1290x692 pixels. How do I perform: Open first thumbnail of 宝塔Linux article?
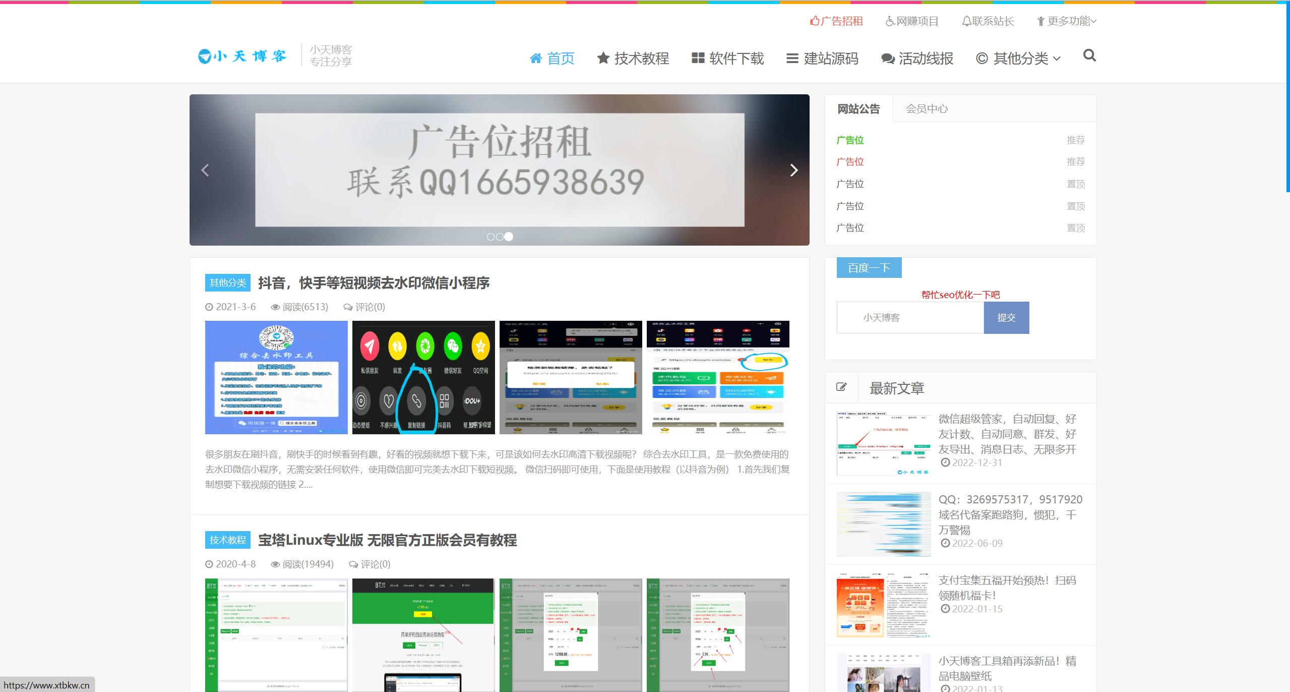pos(276,635)
